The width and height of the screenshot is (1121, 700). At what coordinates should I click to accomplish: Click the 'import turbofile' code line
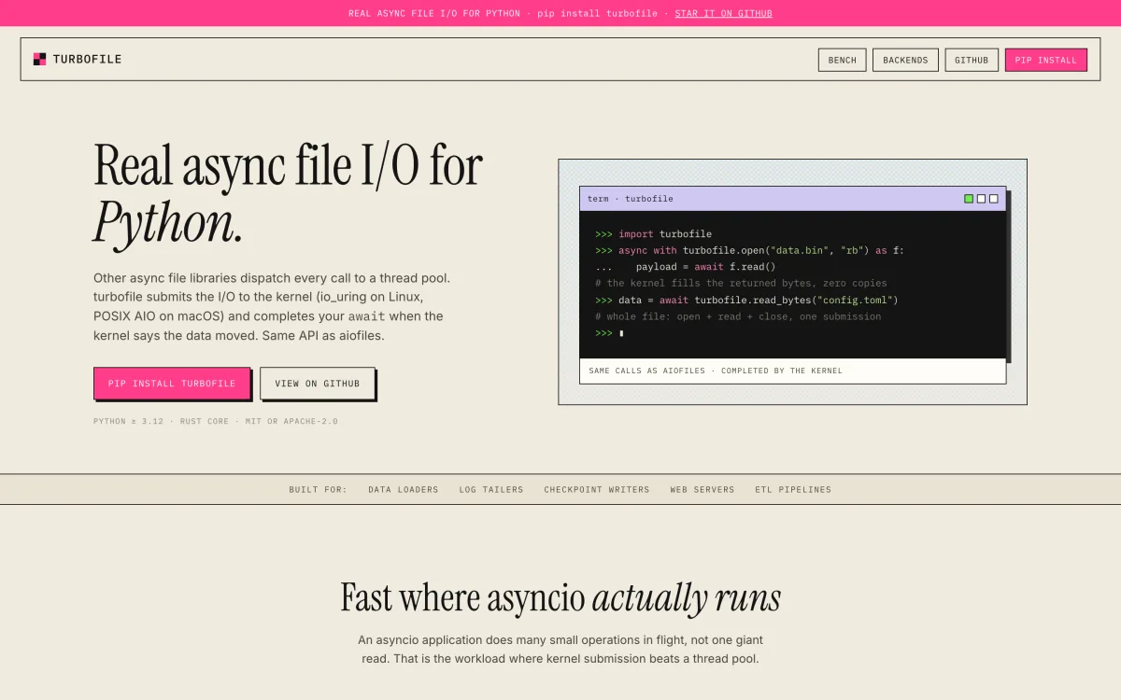click(653, 233)
